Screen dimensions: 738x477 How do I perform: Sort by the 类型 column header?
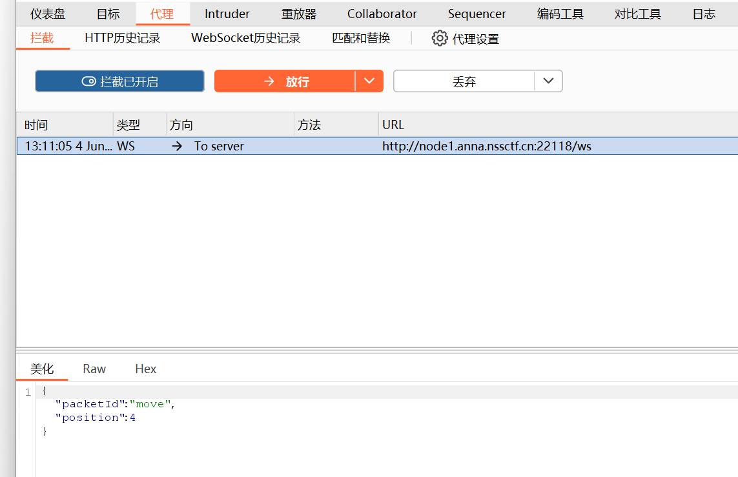139,125
